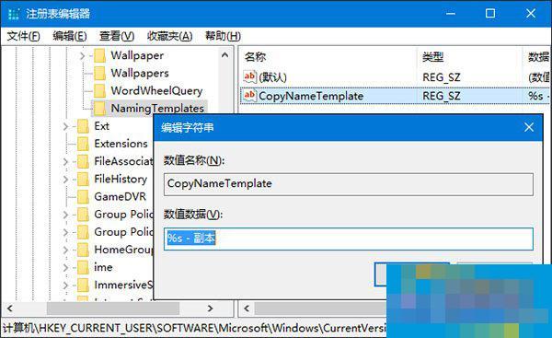The image size is (552, 338).
Task: Click the string icon of CopyNameTemplate value
Action: tap(249, 96)
